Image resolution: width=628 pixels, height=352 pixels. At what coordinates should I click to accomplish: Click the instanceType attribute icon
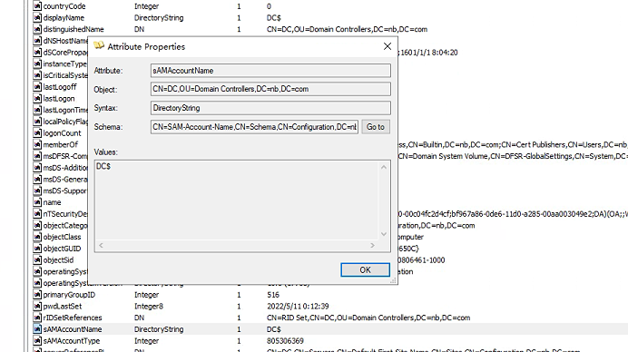pos(37,64)
